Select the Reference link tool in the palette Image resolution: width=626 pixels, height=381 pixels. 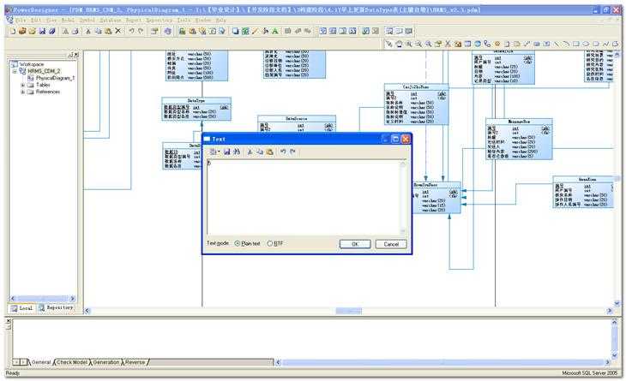pos(487,44)
